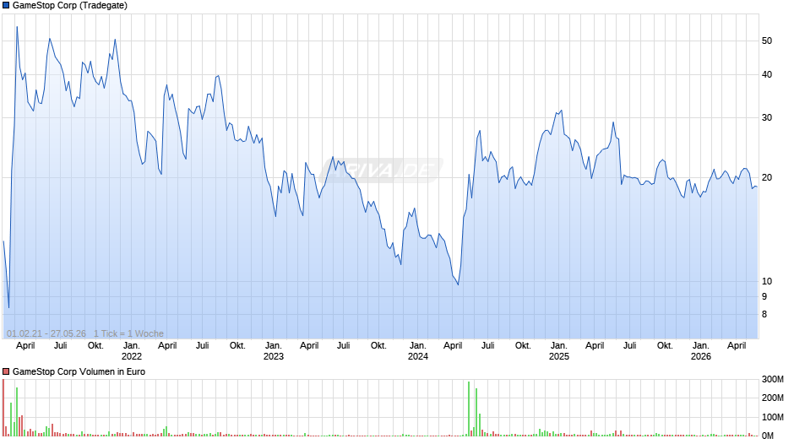Screen dimensions: 794x444
Task: Click the volume axis label 100M
Action: coord(772,417)
